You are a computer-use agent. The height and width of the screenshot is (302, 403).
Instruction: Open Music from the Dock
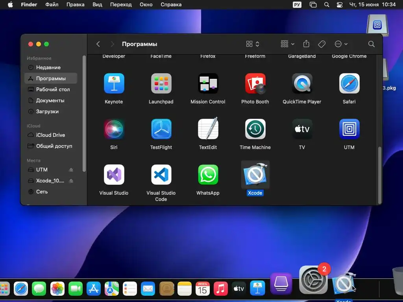(x=220, y=289)
